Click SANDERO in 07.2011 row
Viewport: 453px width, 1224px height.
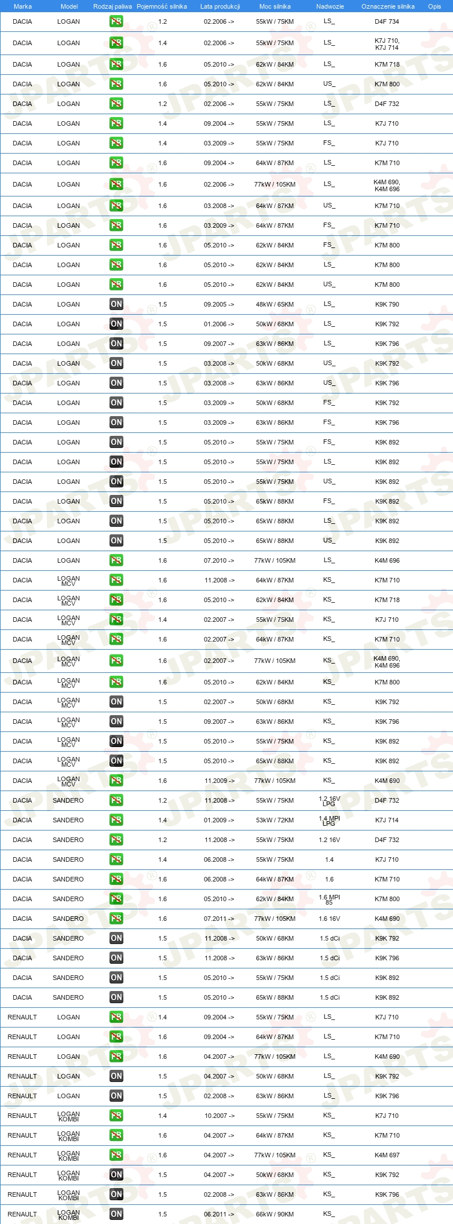[x=68, y=919]
